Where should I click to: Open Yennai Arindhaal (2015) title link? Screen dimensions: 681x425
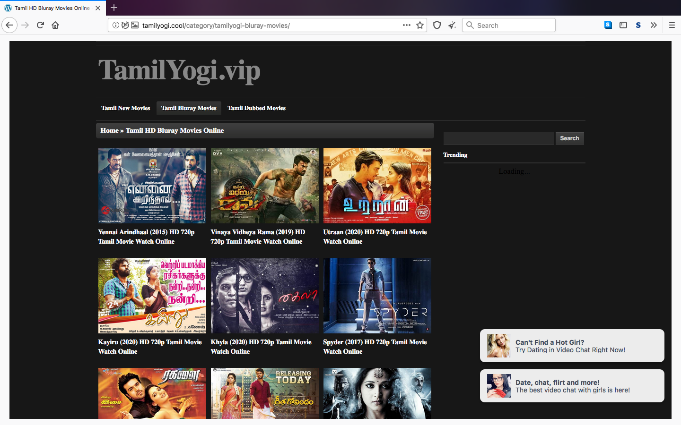[147, 237]
